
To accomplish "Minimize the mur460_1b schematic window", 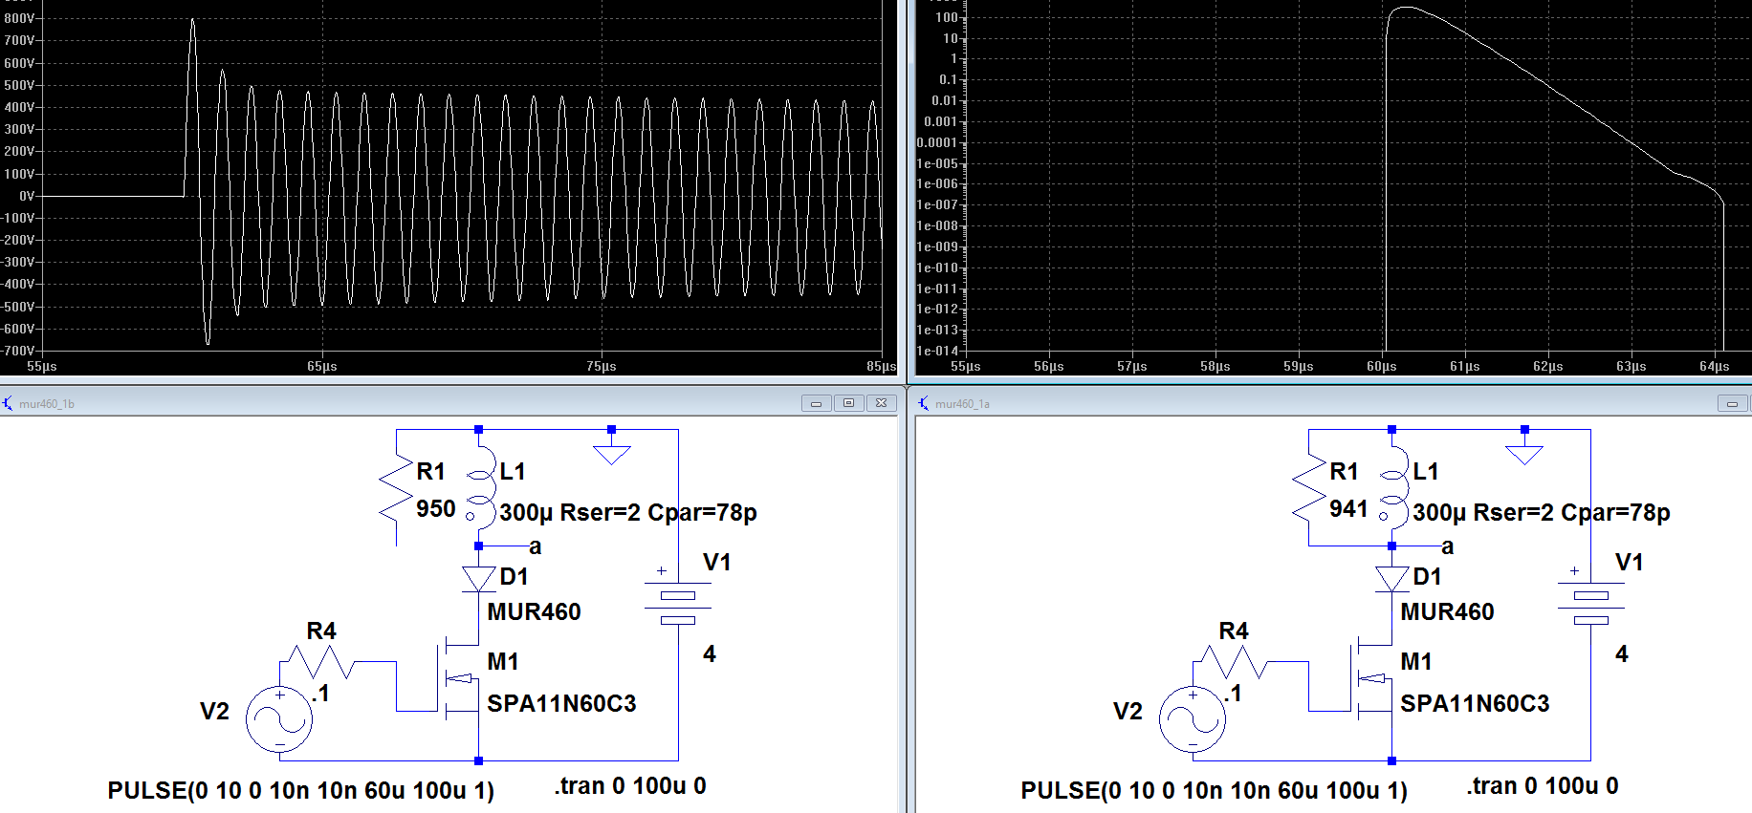I will click(x=816, y=403).
